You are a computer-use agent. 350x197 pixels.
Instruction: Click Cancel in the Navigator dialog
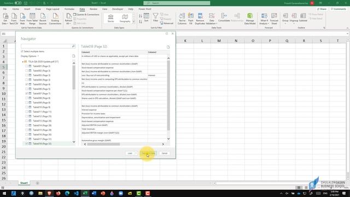[165, 153]
